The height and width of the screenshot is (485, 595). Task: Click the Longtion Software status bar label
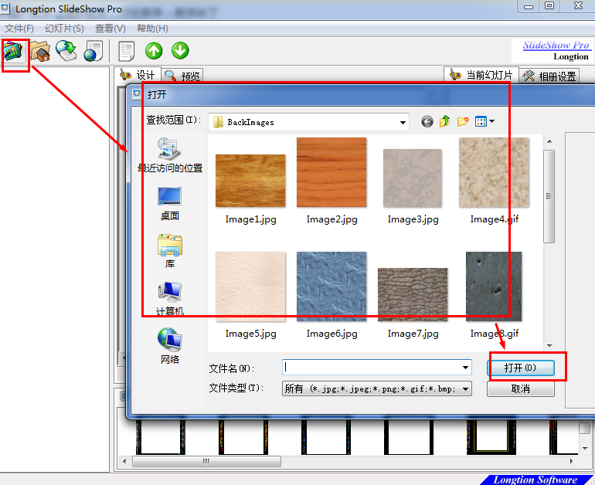535,480
